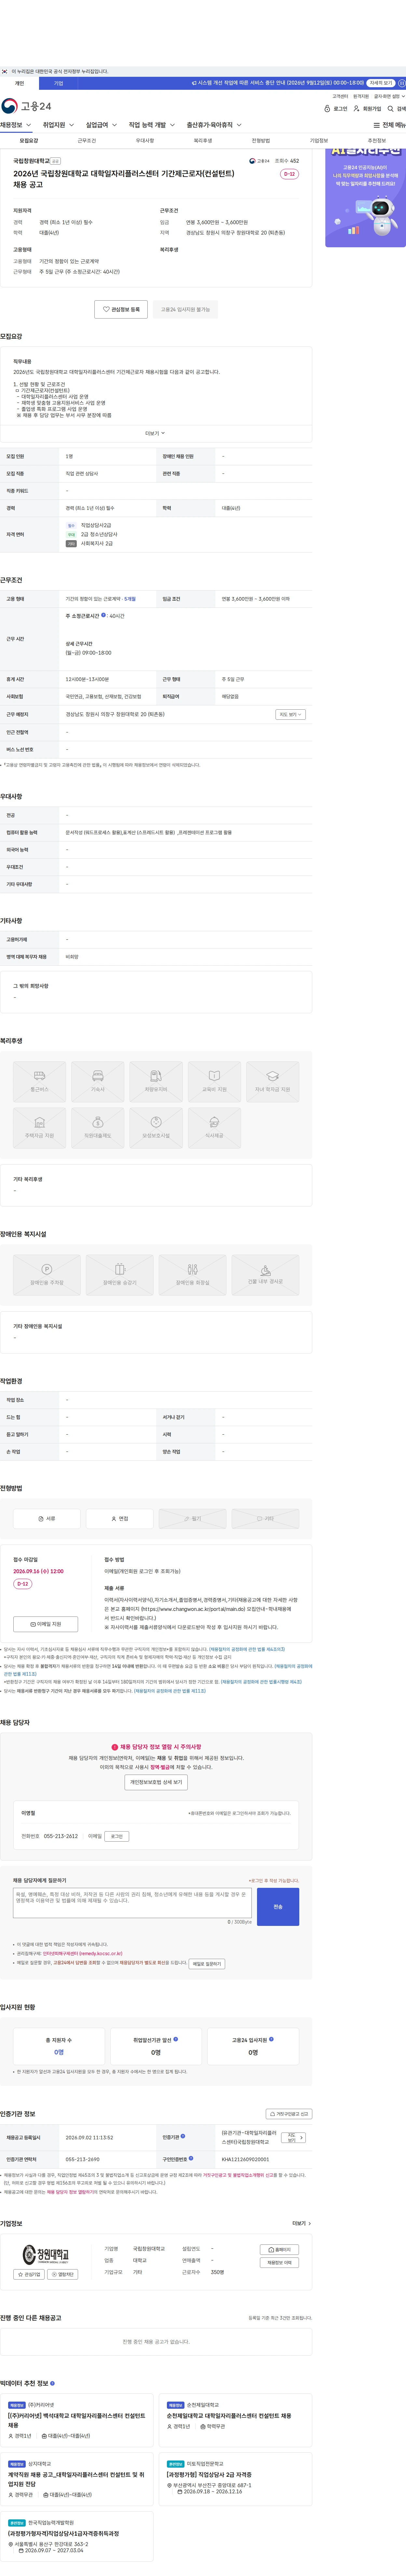Expand the 채용정보 menu
This screenshot has height=2576, width=406.
[x=16, y=125]
